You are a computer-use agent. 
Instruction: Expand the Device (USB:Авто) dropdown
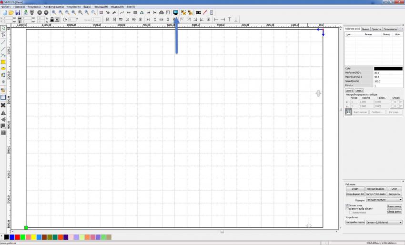pos(384,223)
